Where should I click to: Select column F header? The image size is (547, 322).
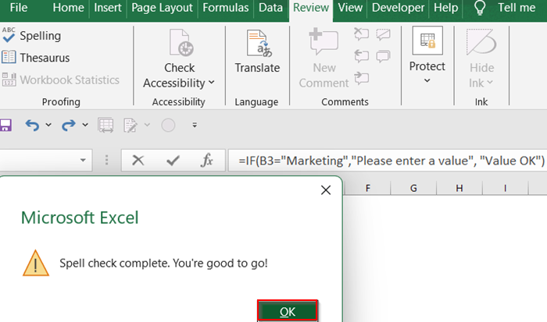[x=368, y=189]
